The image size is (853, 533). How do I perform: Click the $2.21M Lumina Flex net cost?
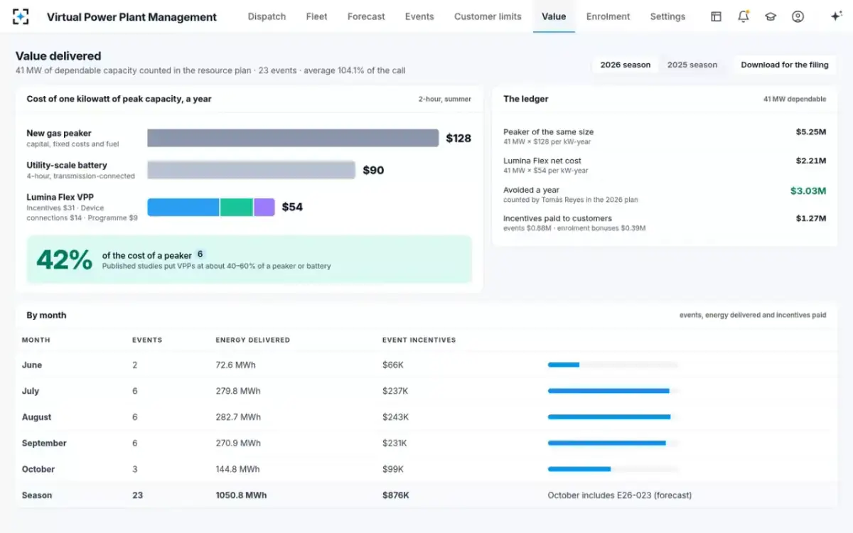(x=811, y=161)
